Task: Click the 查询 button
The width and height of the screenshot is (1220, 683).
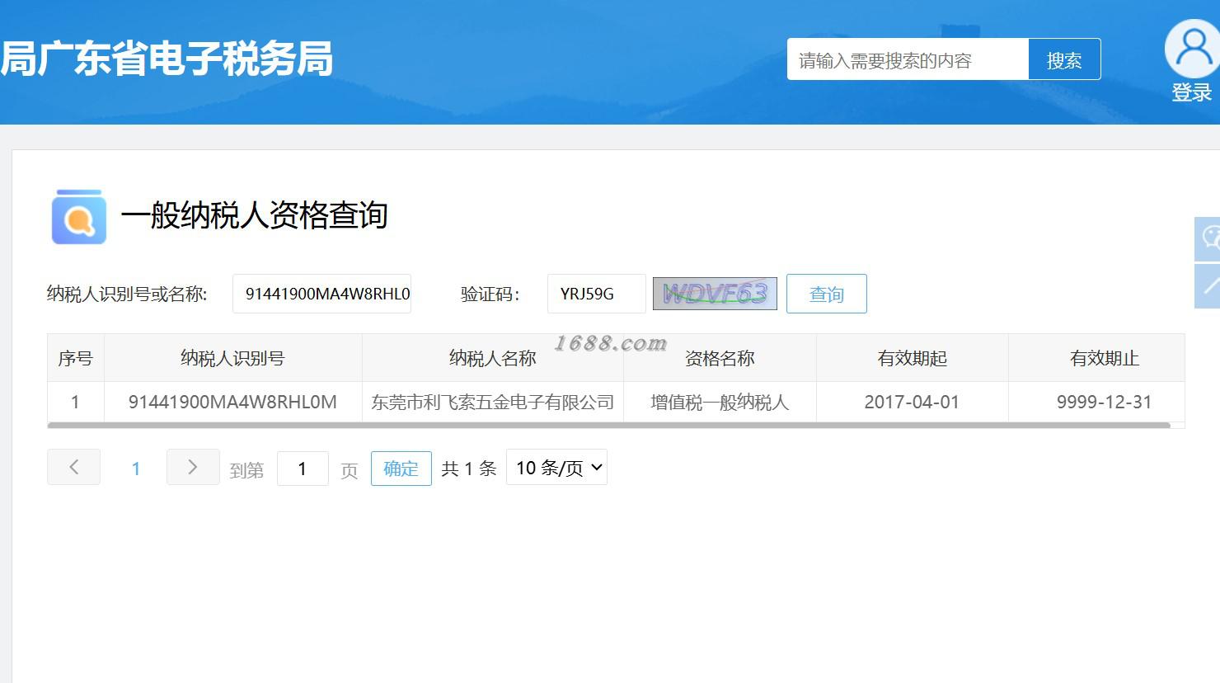Action: pos(826,294)
